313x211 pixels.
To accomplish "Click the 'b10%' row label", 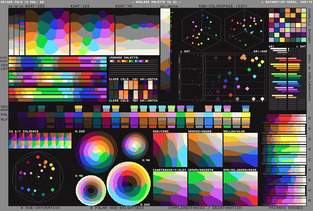I will [4, 61].
